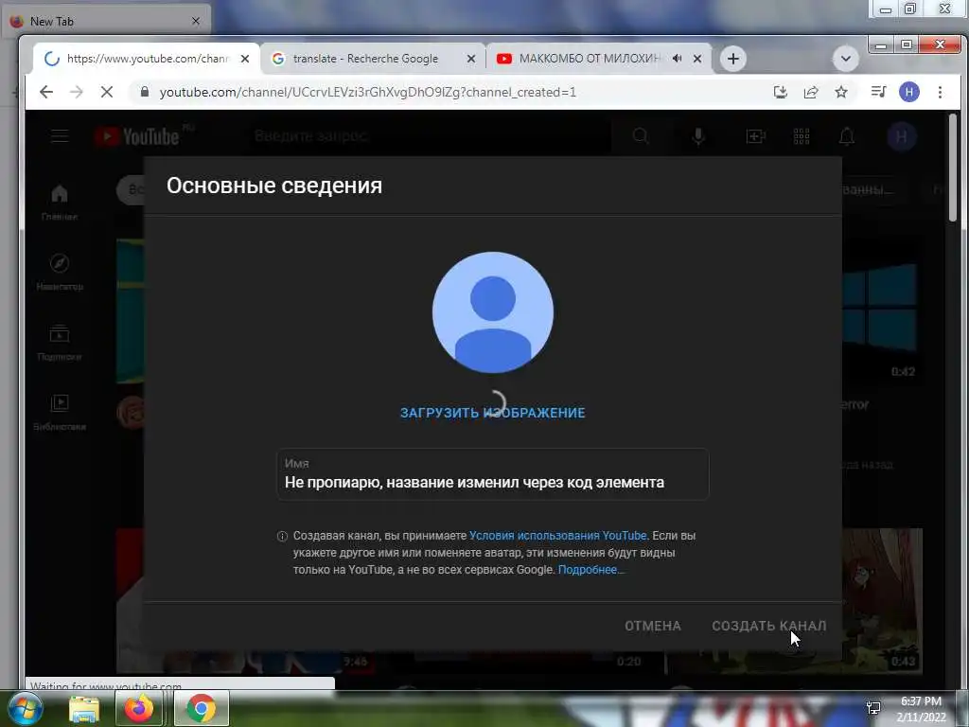Open Навигатор in YouTube sidebar
969x727 pixels.
tap(60, 272)
